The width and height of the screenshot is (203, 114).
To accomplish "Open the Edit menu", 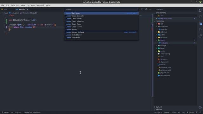I will [7, 5].
